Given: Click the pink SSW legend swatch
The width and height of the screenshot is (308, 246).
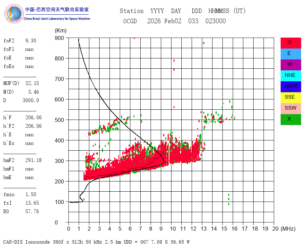Looking at the screenshot, I should 291,108.
